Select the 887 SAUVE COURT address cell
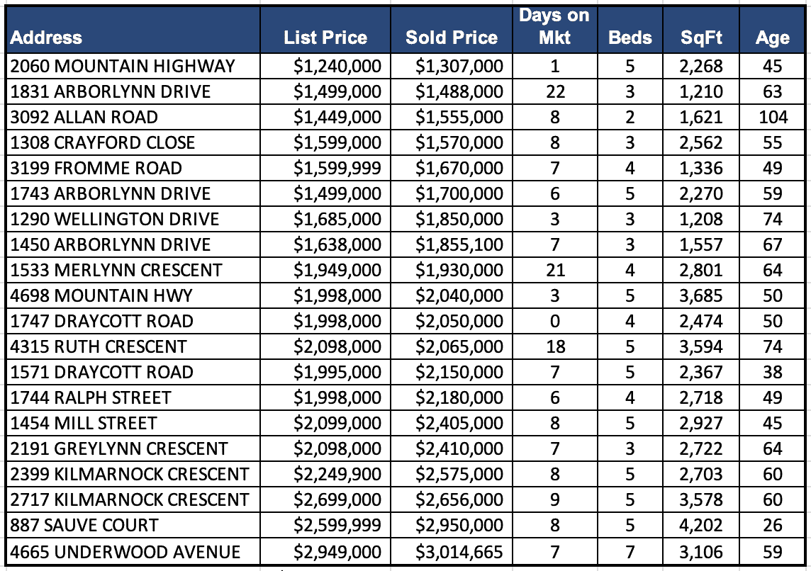The height and width of the screenshot is (571, 811). pyautogui.click(x=84, y=526)
